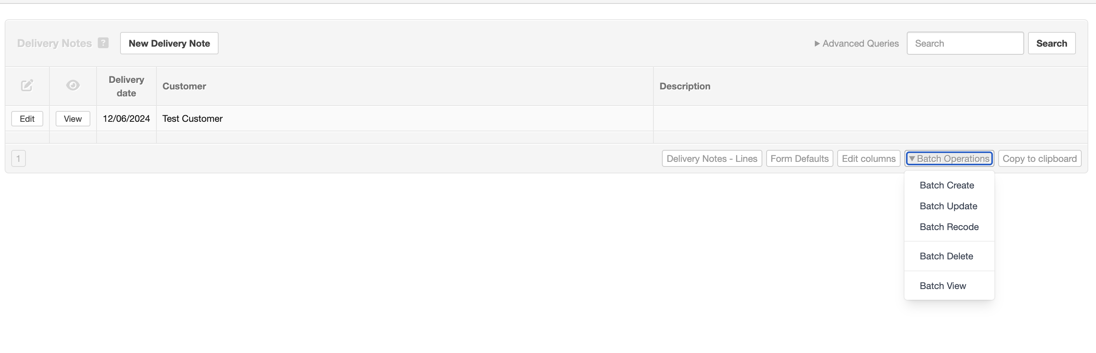Screen dimensions: 1096x353
Task: Click the Edit columns button
Action: click(x=869, y=158)
